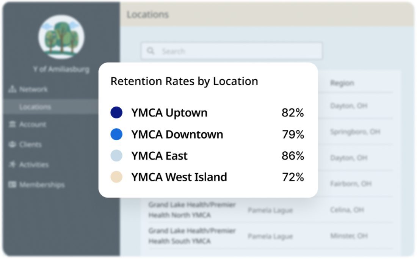The width and height of the screenshot is (417, 259).
Task: Open Account via its bank icon
Action: pos(12,124)
